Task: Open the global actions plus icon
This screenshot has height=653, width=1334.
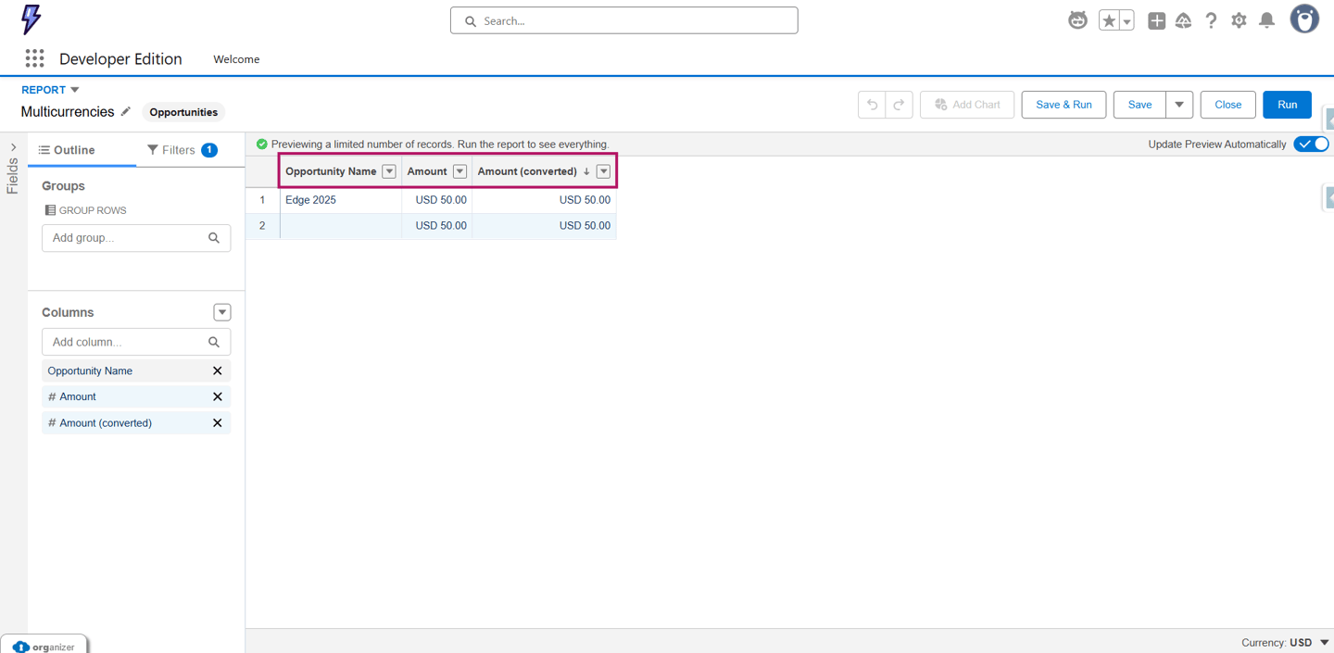Action: 1156,20
